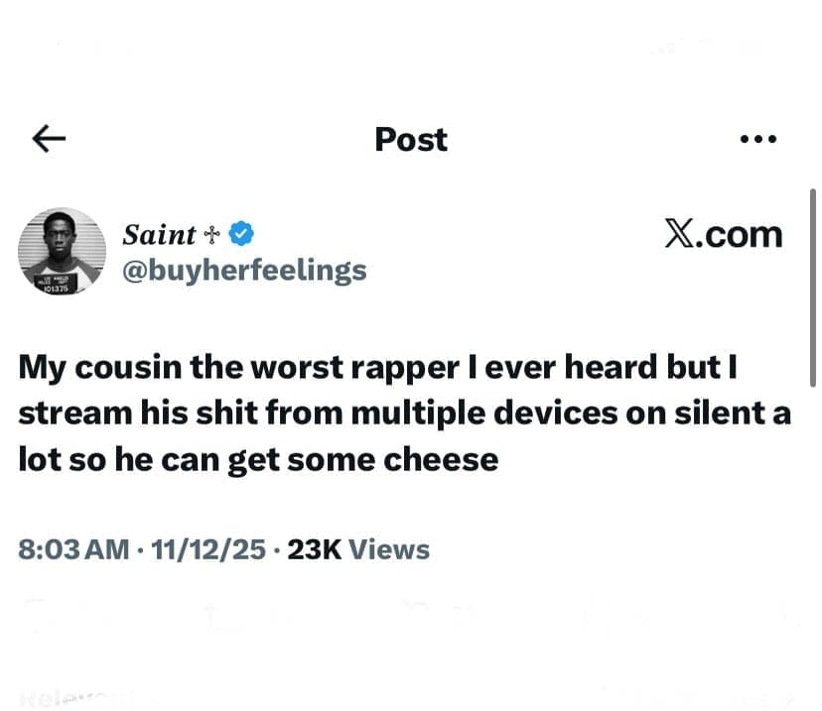The height and width of the screenshot is (711, 822).
Task: Click the 23K view count number
Action: (315, 549)
